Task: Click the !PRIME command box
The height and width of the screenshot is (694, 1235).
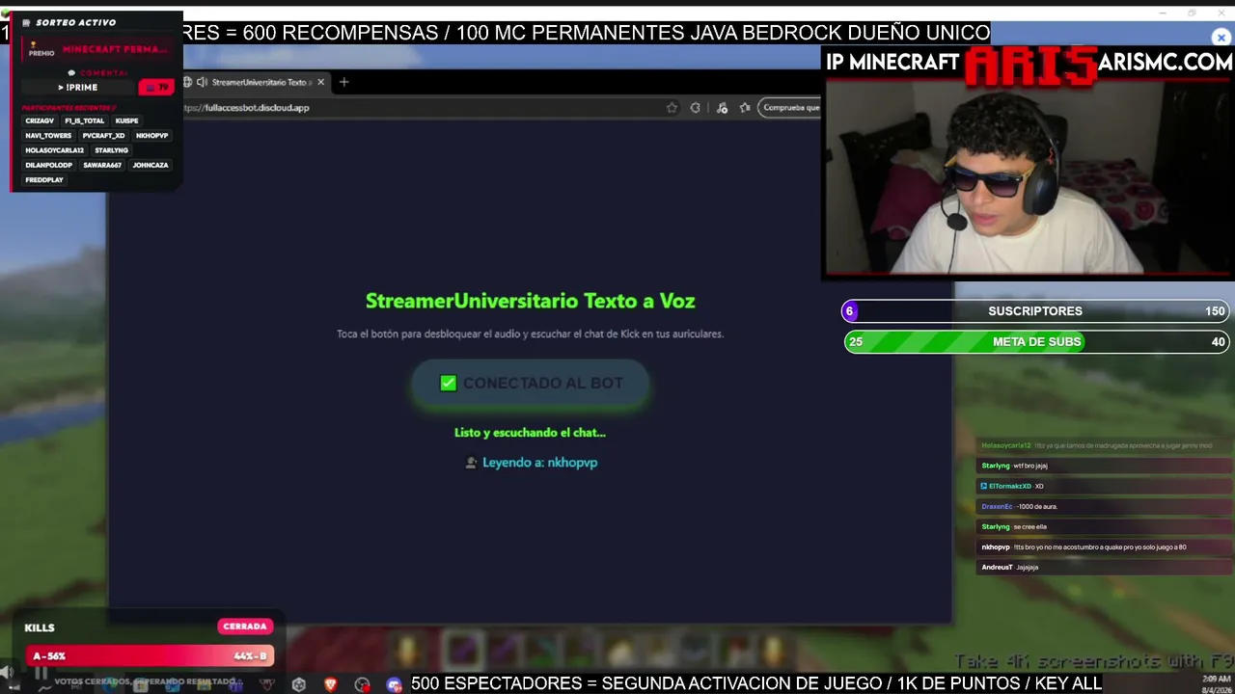Action: 80,88
